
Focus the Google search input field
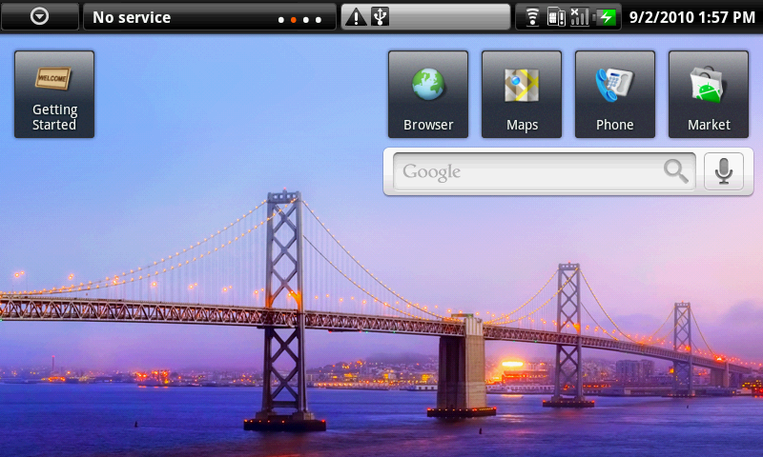[x=544, y=171]
